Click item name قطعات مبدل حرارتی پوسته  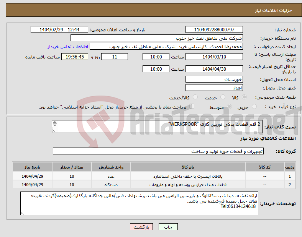(188, 185)
